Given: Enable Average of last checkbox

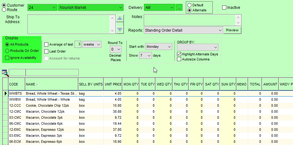Looking at the screenshot, I should [46, 45].
